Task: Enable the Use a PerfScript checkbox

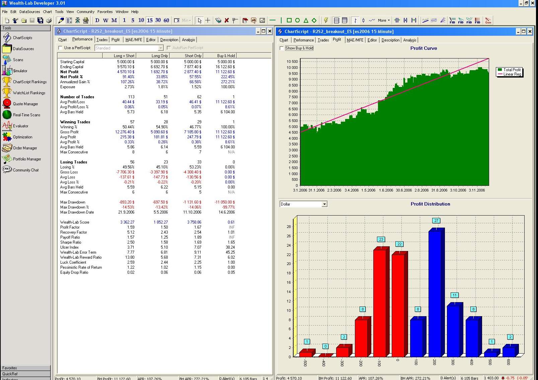Action: point(61,48)
